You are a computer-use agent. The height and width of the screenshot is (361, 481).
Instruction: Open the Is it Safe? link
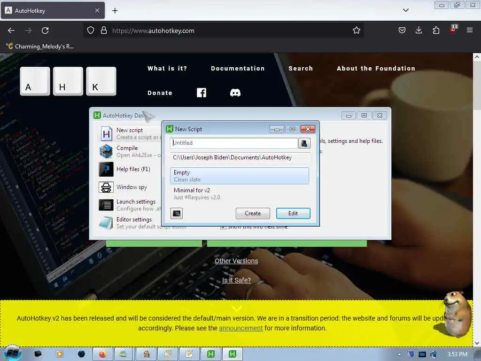[x=236, y=280]
